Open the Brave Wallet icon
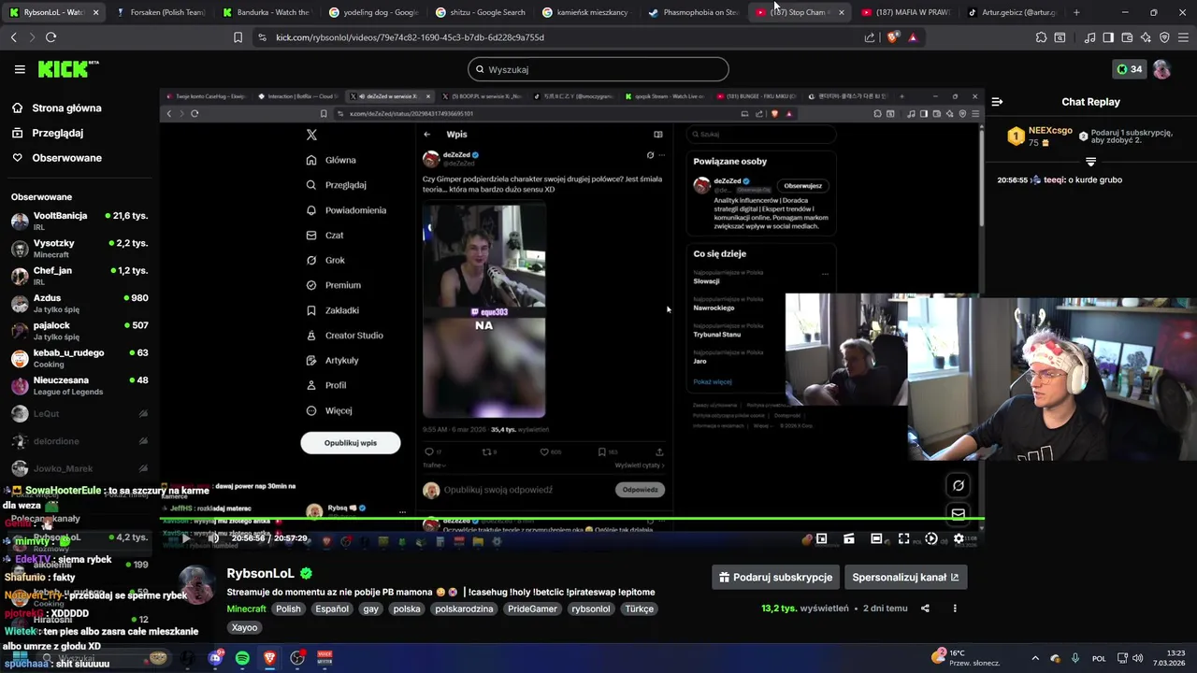This screenshot has width=1197, height=673. tap(1127, 37)
